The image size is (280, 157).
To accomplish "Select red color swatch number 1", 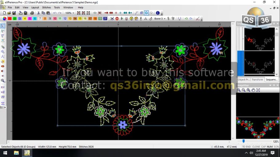I will 10,18.
